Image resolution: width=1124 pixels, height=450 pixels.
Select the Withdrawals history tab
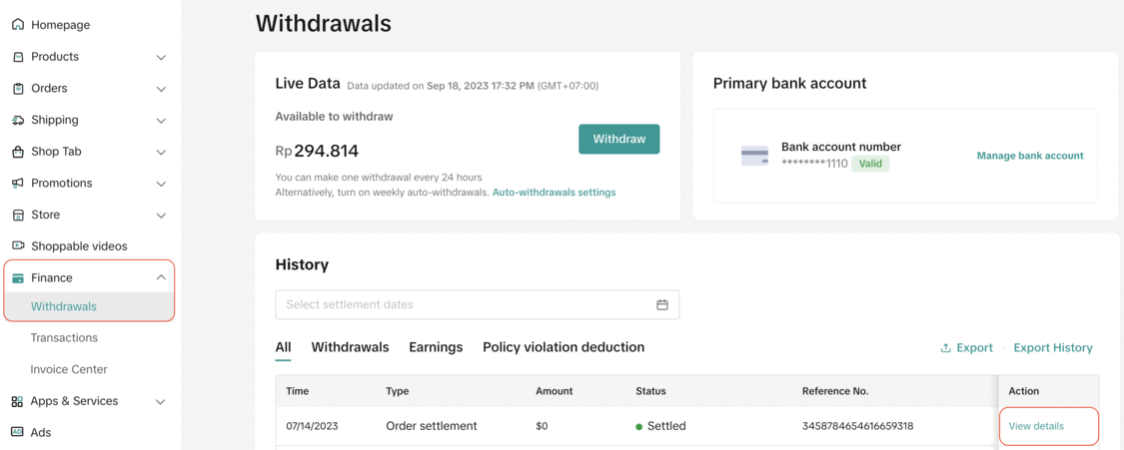(x=350, y=347)
